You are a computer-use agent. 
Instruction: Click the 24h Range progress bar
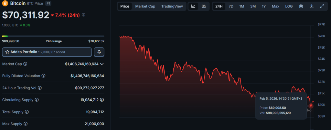(x=53, y=36)
